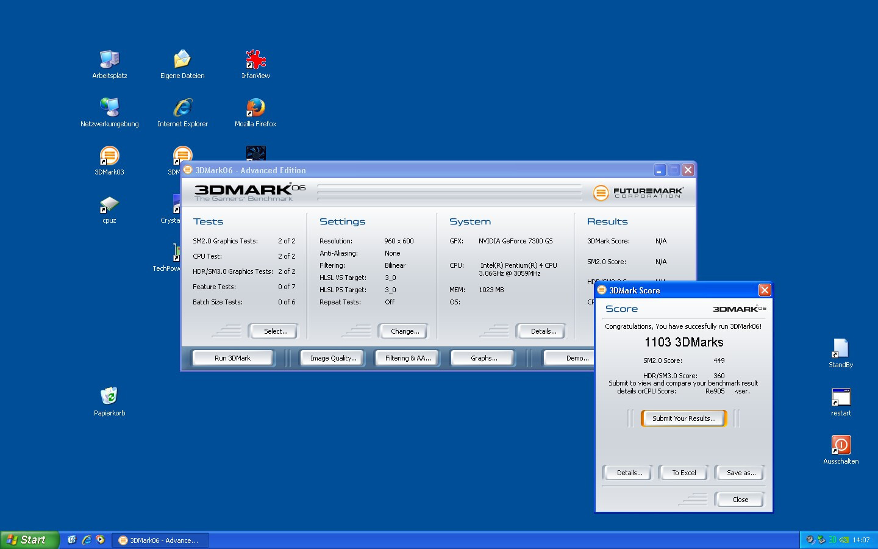Open the 3DMark03 desktop shortcut

110,160
